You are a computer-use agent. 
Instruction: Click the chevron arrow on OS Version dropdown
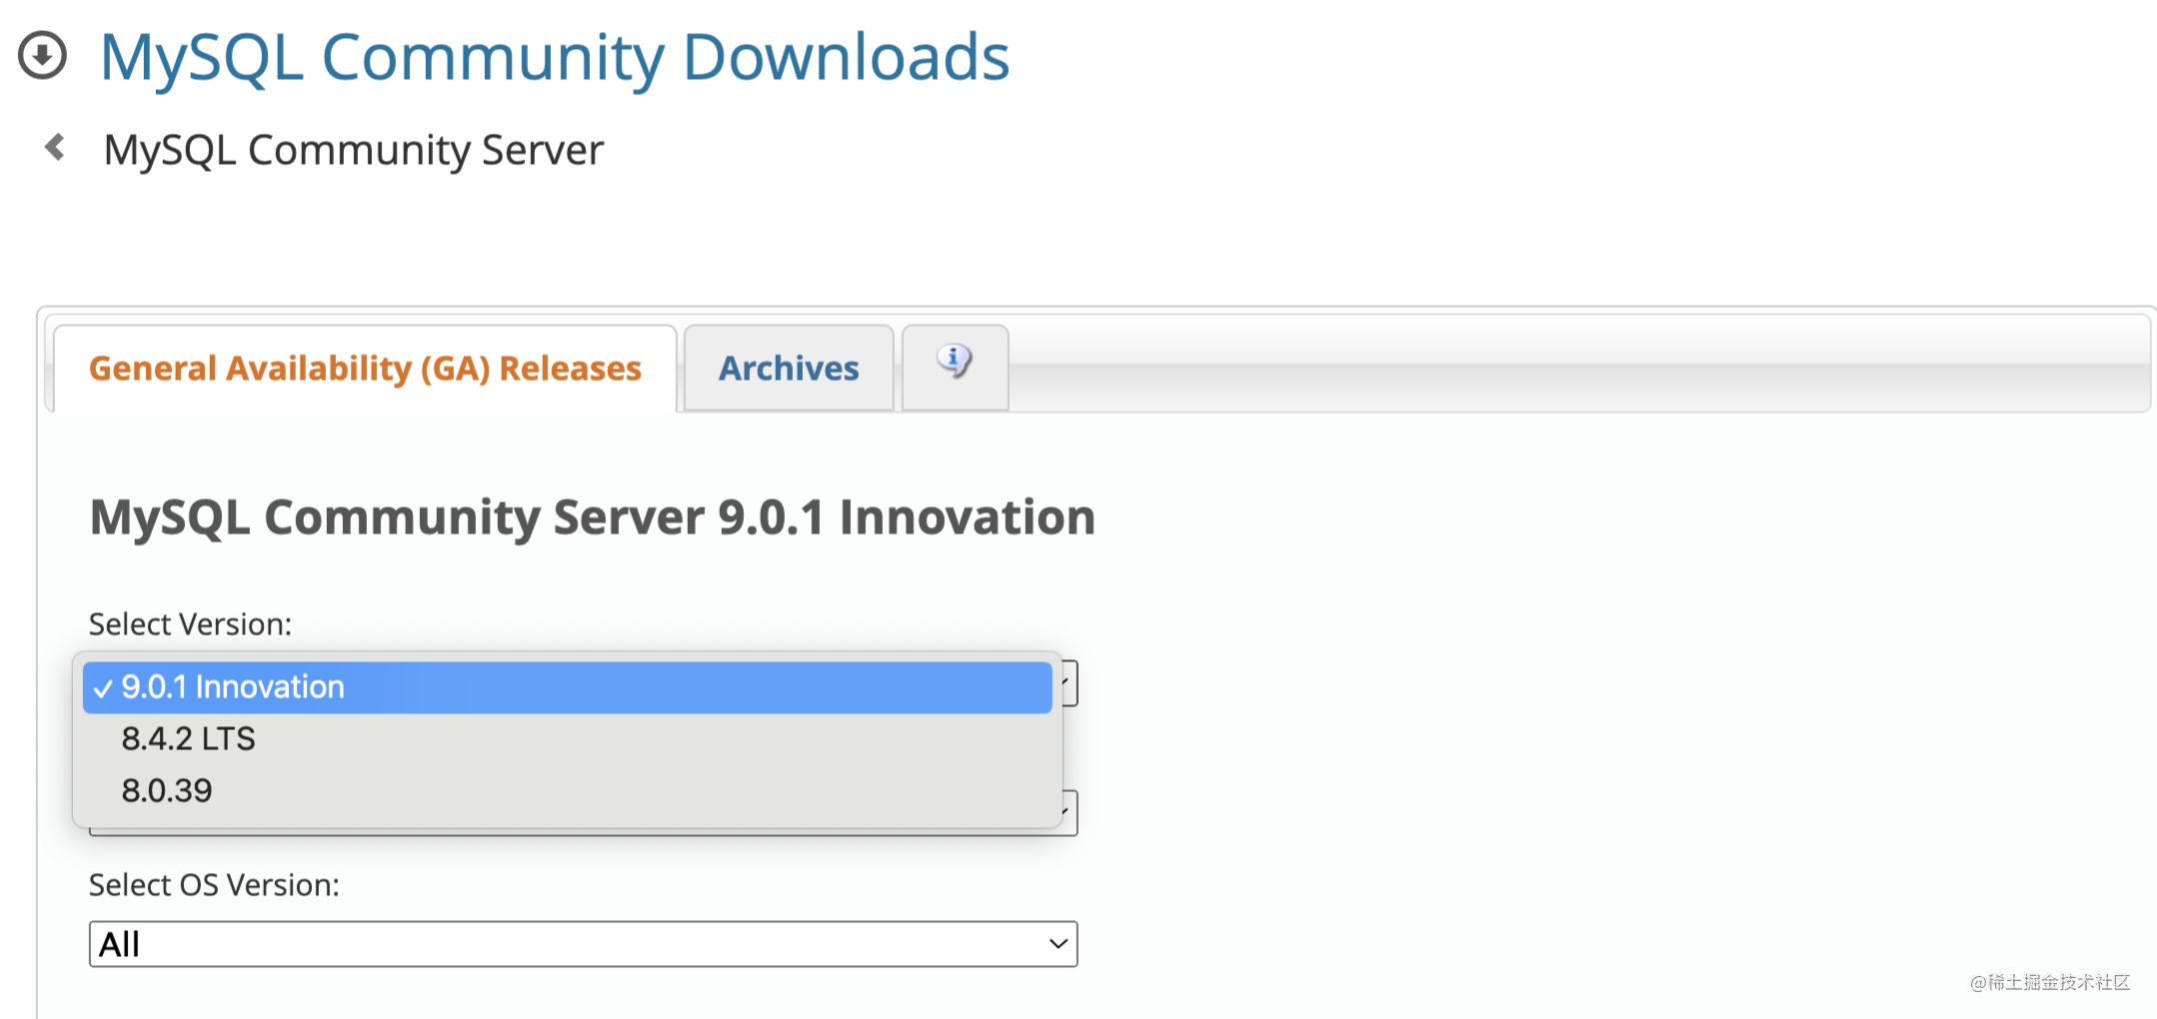click(x=1058, y=944)
